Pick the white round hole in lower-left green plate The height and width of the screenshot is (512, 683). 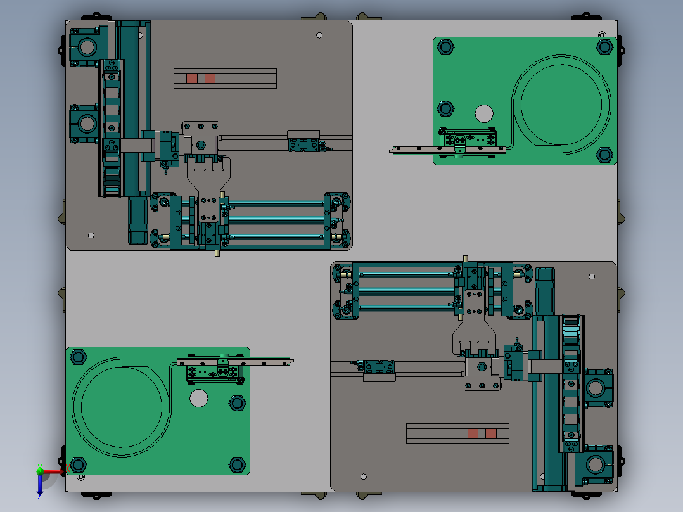point(199,399)
